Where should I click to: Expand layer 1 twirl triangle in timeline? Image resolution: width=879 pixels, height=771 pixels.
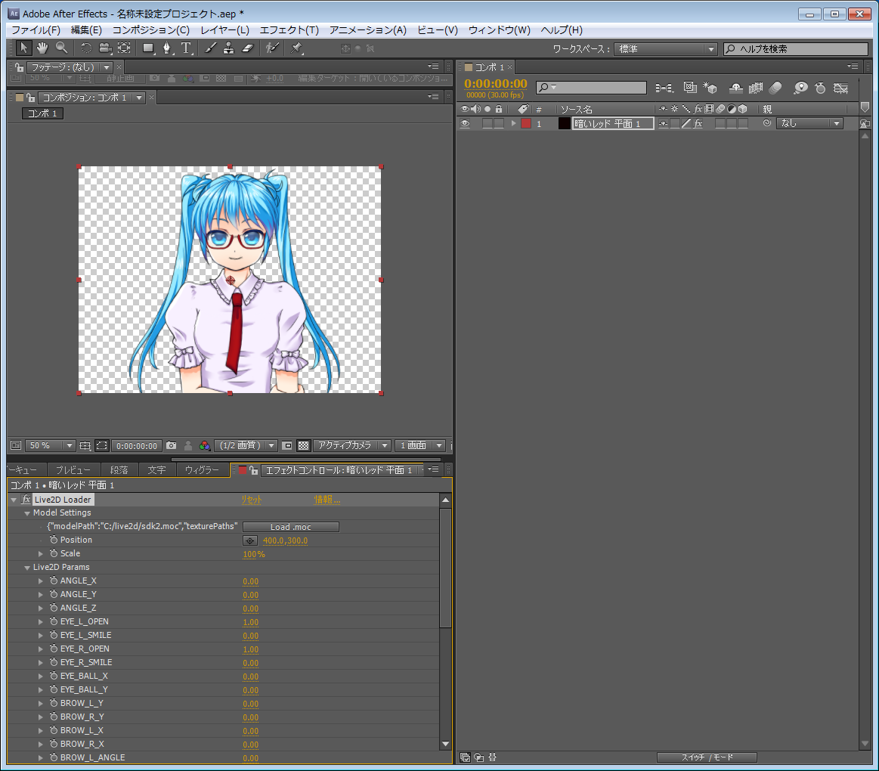pyautogui.click(x=513, y=123)
